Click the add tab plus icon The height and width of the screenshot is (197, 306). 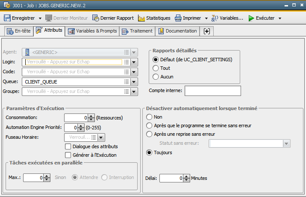pyautogui.click(x=207, y=31)
